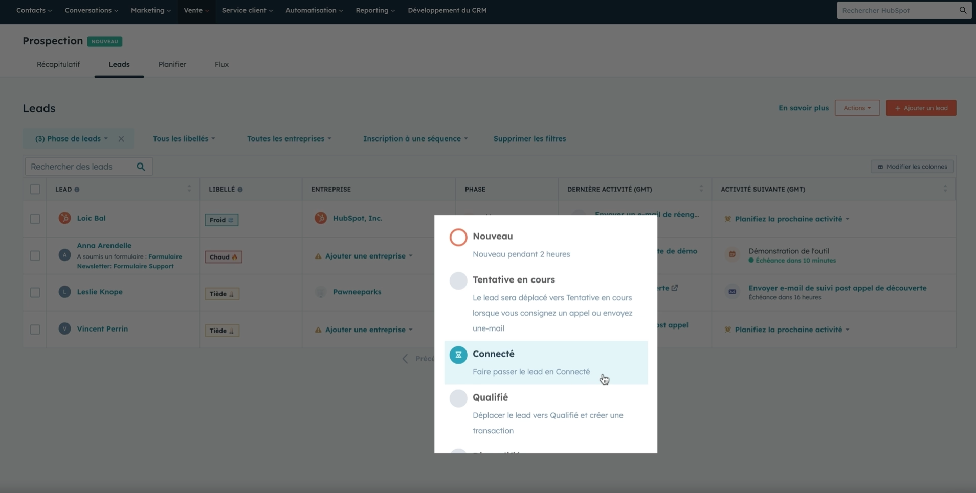Tick the checkbox for Leslie Knope
The height and width of the screenshot is (493, 976).
(35, 292)
